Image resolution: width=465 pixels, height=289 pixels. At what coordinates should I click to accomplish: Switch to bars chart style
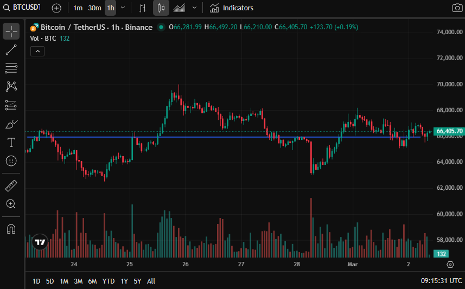143,8
